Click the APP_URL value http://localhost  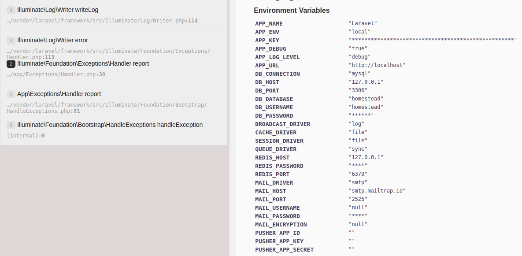(377, 65)
